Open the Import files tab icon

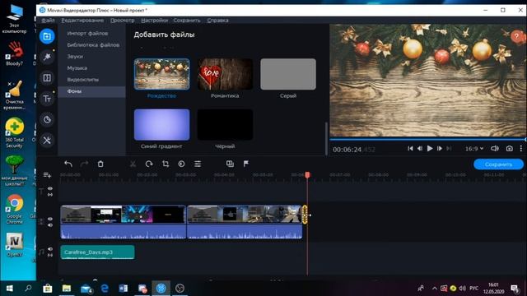click(x=47, y=36)
